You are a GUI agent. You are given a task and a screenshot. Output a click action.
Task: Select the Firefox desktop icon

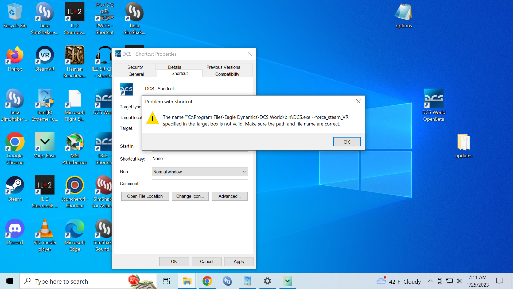(x=15, y=59)
